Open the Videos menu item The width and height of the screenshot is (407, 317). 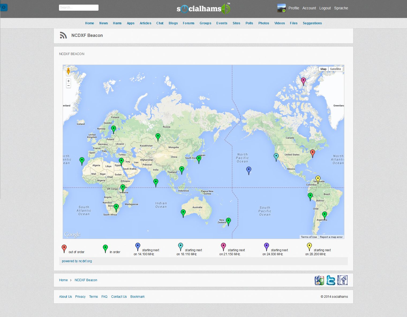[280, 23]
